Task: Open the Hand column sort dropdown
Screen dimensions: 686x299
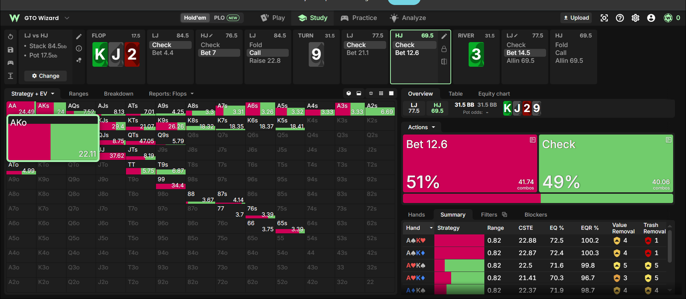Action: coord(431,228)
